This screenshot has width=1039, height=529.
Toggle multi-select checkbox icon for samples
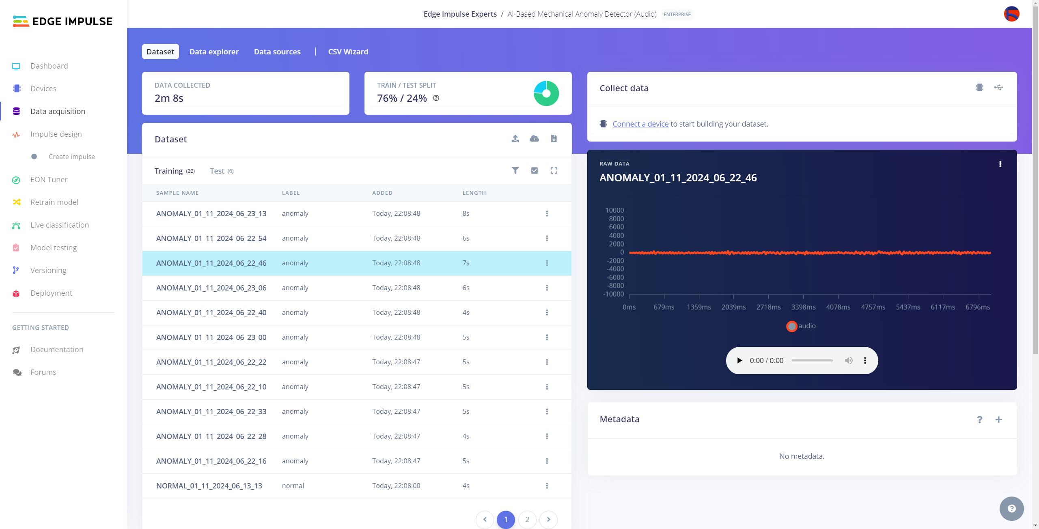(534, 170)
